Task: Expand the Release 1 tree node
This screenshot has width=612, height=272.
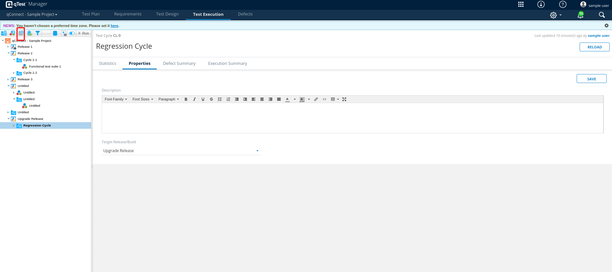Action: [x=8, y=47]
